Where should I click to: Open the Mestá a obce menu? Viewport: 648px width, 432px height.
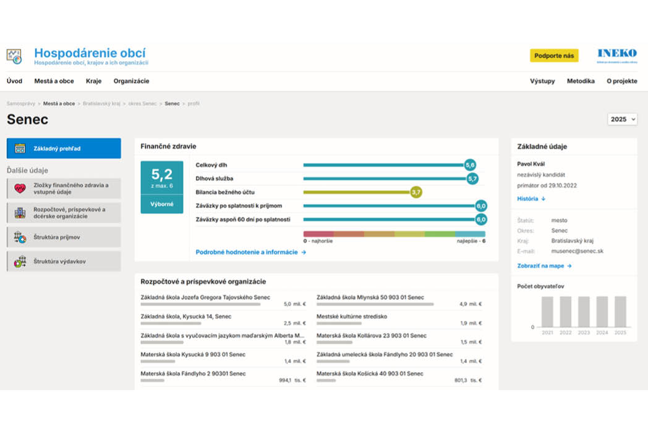click(54, 81)
